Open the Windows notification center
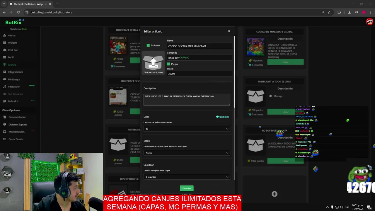The image size is (375, 211). pyautogui.click(x=369, y=207)
